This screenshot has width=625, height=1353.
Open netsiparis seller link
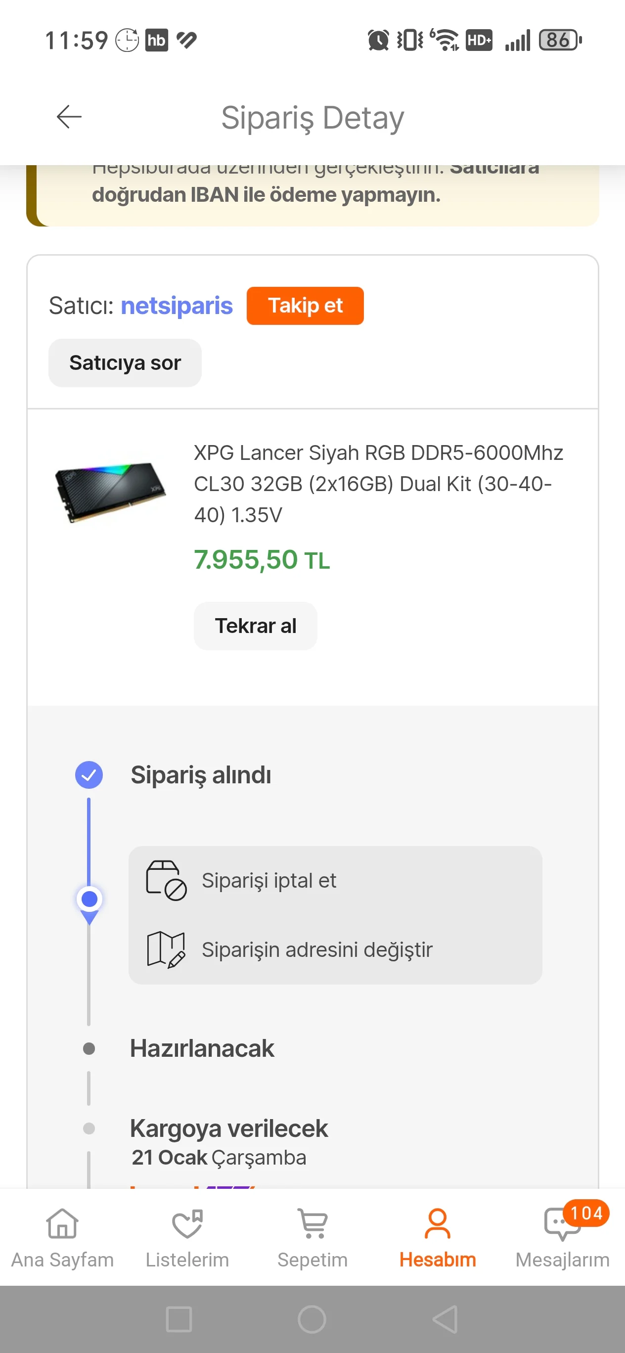pyautogui.click(x=177, y=306)
